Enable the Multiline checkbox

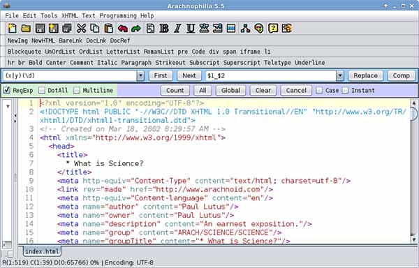click(77, 90)
